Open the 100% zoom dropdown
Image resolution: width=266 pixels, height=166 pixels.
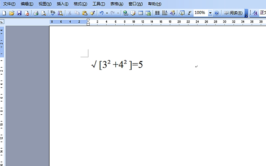(x=210, y=13)
